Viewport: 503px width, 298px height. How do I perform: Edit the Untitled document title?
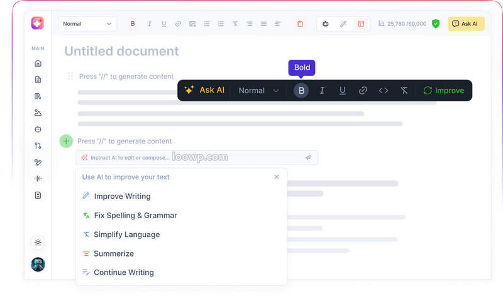pyautogui.click(x=121, y=52)
